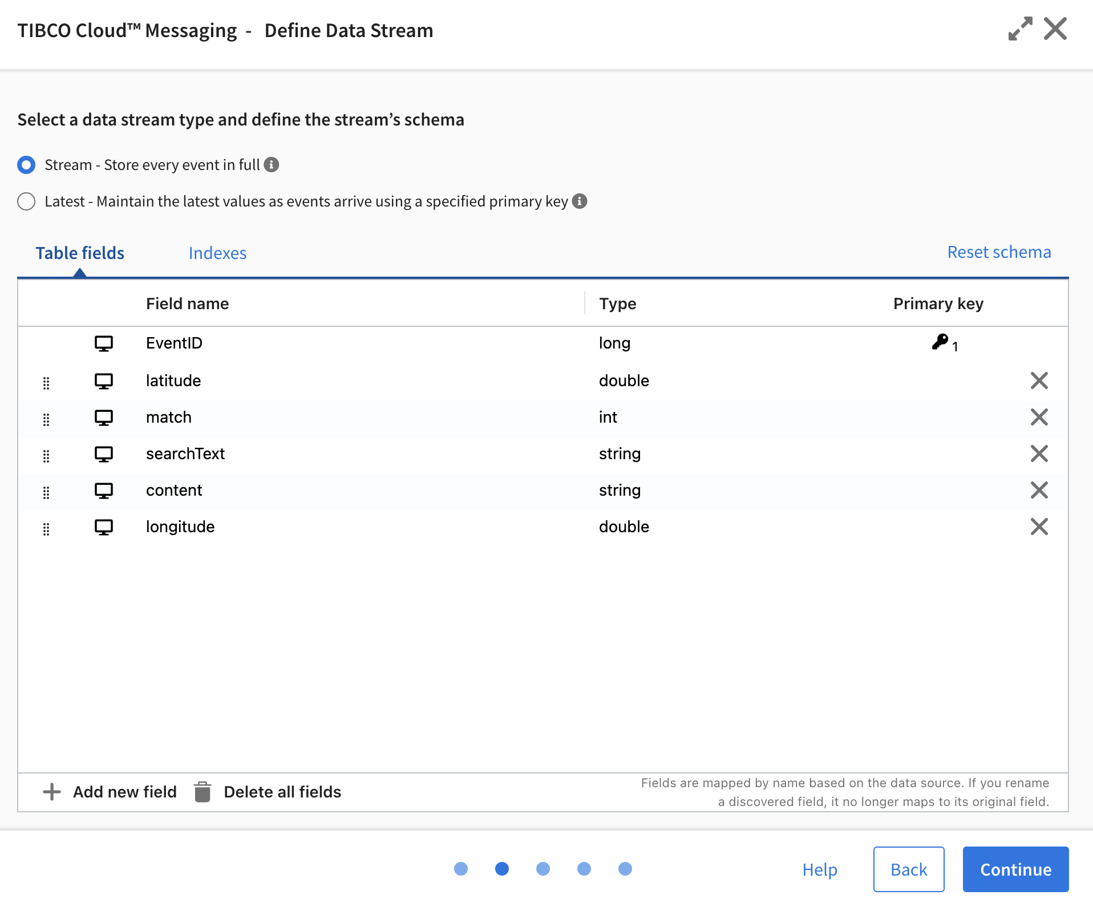The height and width of the screenshot is (899, 1093).
Task: Click the Type column header
Action: (x=618, y=303)
